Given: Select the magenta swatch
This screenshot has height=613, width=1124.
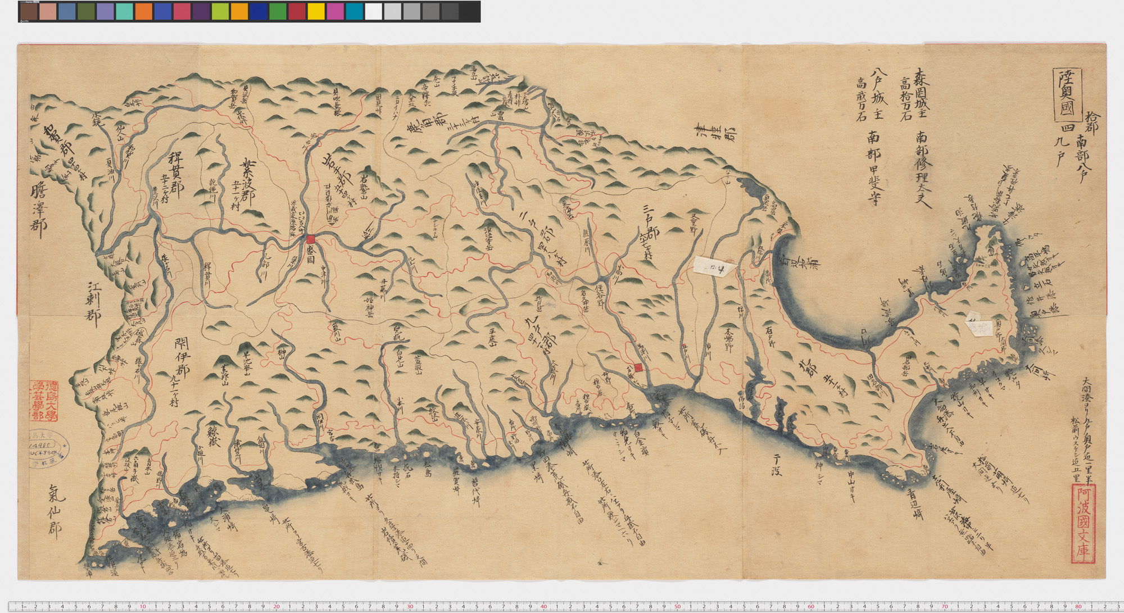Looking at the screenshot, I should [x=335, y=12].
